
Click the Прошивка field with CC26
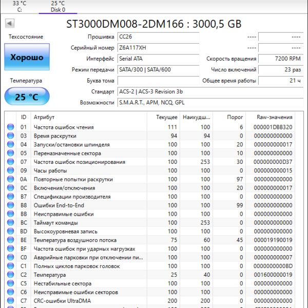pyautogui.click(x=158, y=37)
